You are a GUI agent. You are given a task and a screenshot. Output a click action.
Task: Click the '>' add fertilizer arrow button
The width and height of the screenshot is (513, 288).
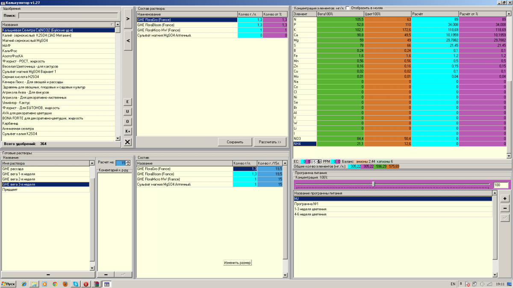point(127,19)
